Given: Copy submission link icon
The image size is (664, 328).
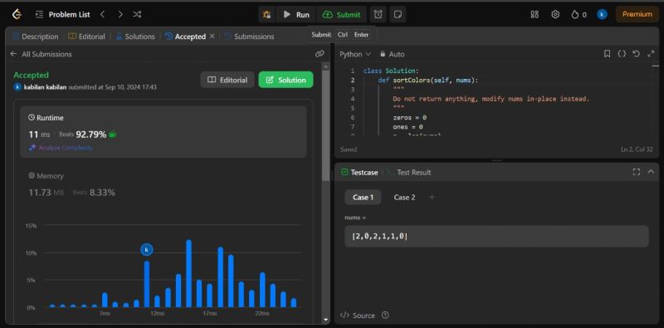Looking at the screenshot, I should pos(320,54).
